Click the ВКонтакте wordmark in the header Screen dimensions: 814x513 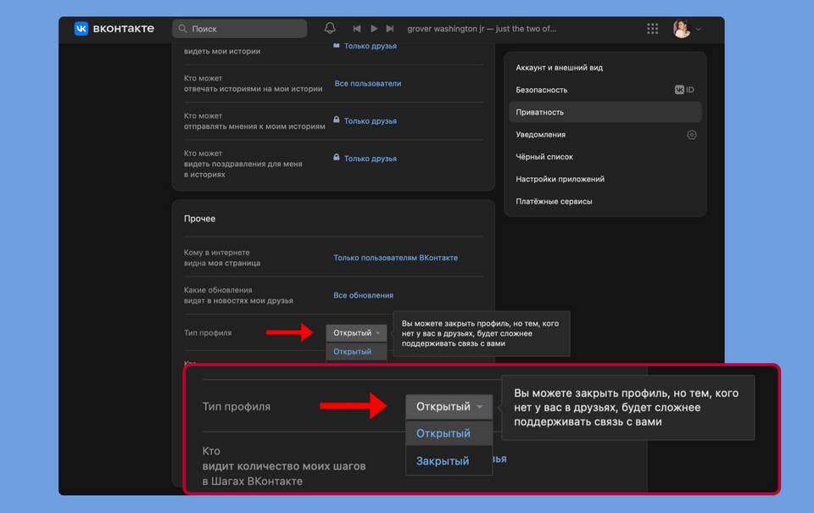(x=124, y=29)
